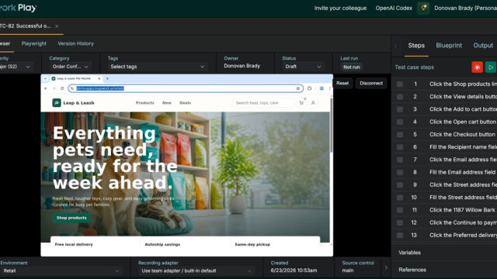Open the Status dropdown showing Draft
The image size is (497, 279).
(303, 67)
